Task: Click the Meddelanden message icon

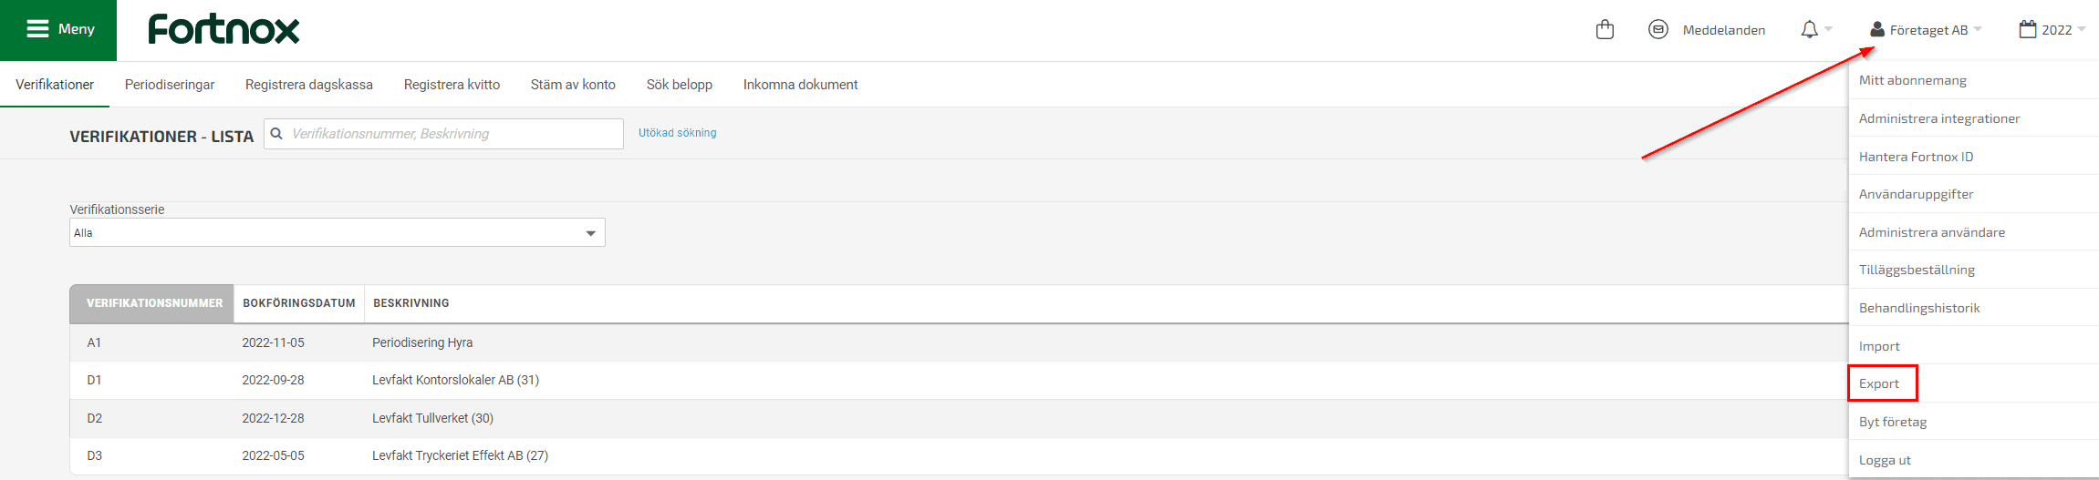Action: (x=1658, y=30)
